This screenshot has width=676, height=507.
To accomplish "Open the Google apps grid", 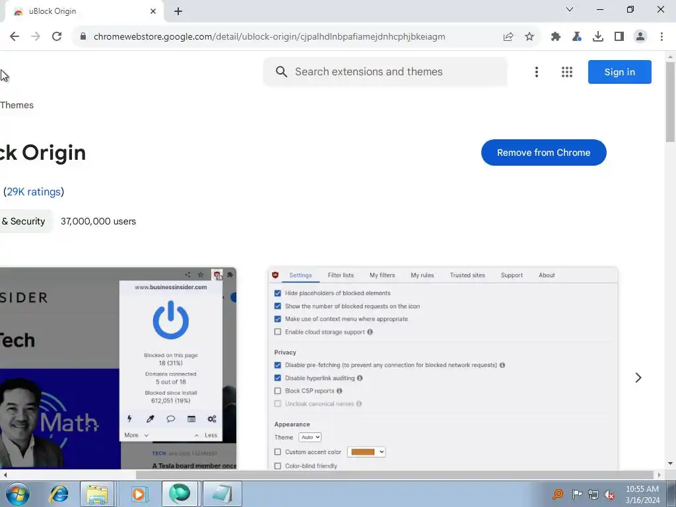I will click(567, 72).
